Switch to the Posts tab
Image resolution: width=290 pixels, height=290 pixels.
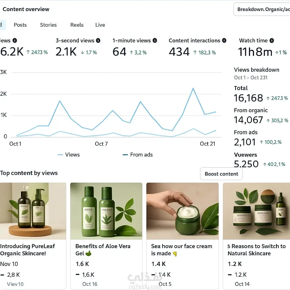[x=20, y=25]
